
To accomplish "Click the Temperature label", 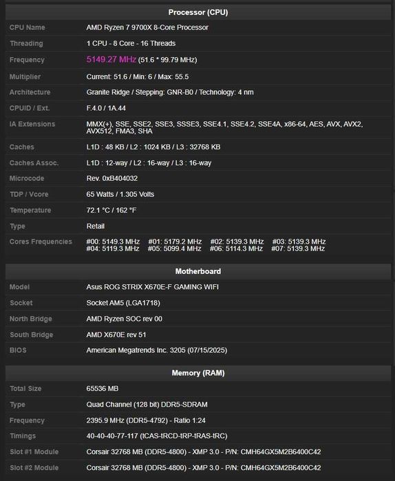I will [x=30, y=210].
